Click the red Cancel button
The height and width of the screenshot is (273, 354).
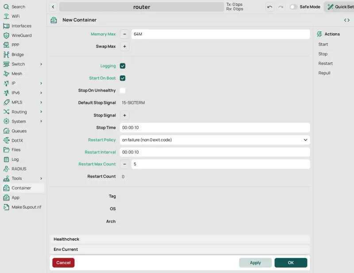[x=63, y=263]
